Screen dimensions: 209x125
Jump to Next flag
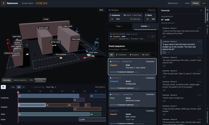(51, 87)
